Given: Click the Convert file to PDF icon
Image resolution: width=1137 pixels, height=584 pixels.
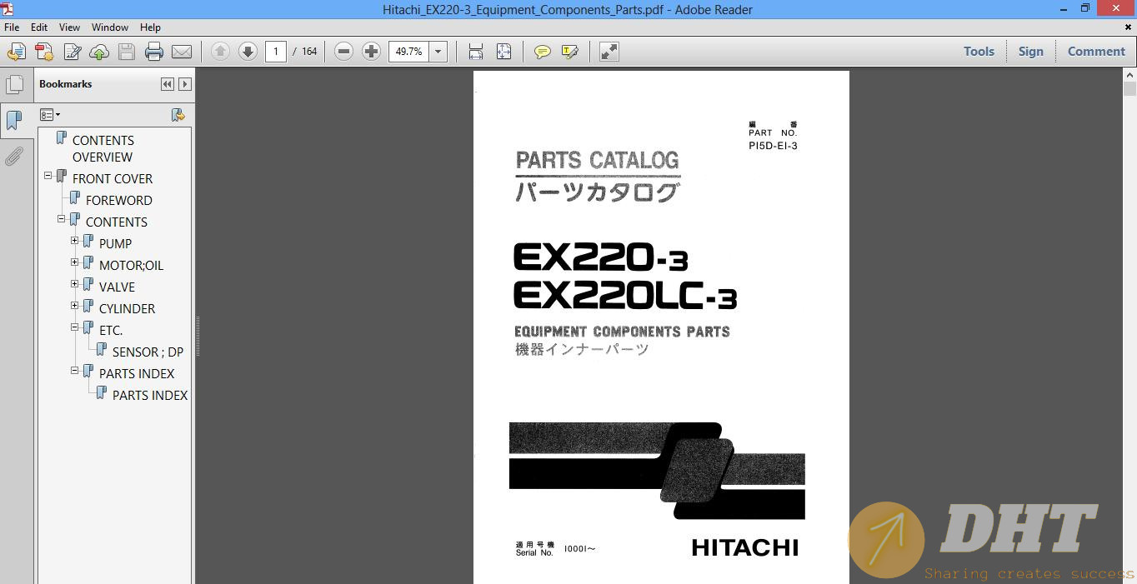Looking at the screenshot, I should tap(44, 52).
